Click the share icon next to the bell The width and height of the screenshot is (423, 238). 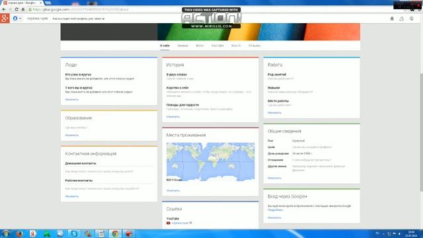tap(402, 19)
